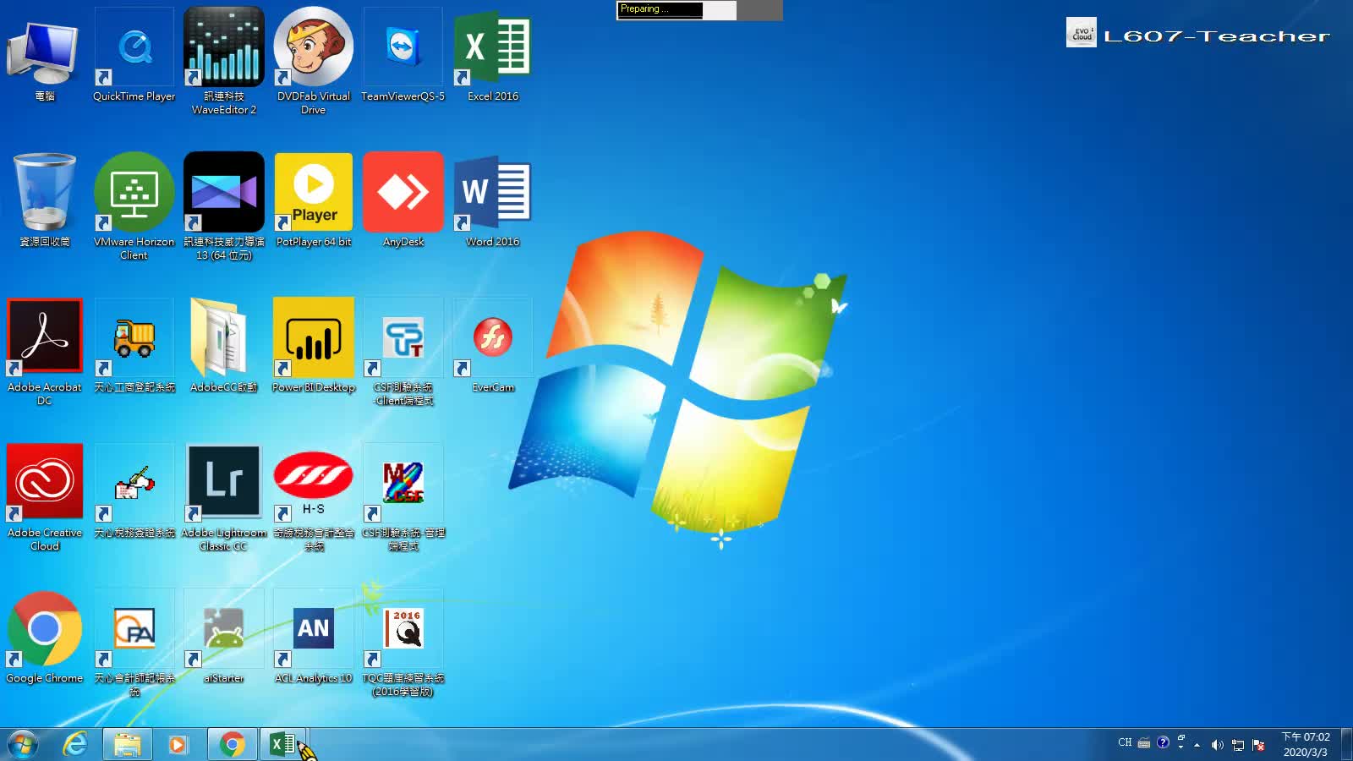Switch to Excel taskbar button
The height and width of the screenshot is (761, 1353).
pos(283,744)
